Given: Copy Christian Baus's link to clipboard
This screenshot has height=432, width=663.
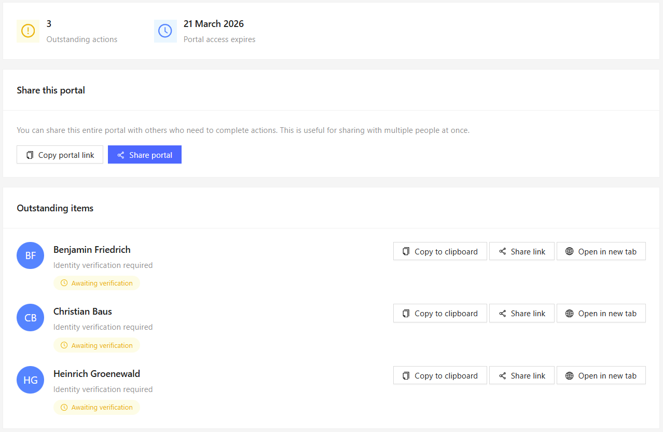Looking at the screenshot, I should 440,313.
